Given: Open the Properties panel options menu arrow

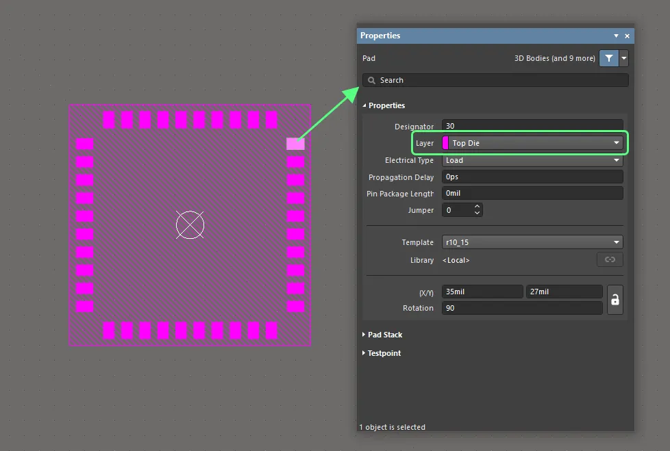Looking at the screenshot, I should tap(616, 36).
